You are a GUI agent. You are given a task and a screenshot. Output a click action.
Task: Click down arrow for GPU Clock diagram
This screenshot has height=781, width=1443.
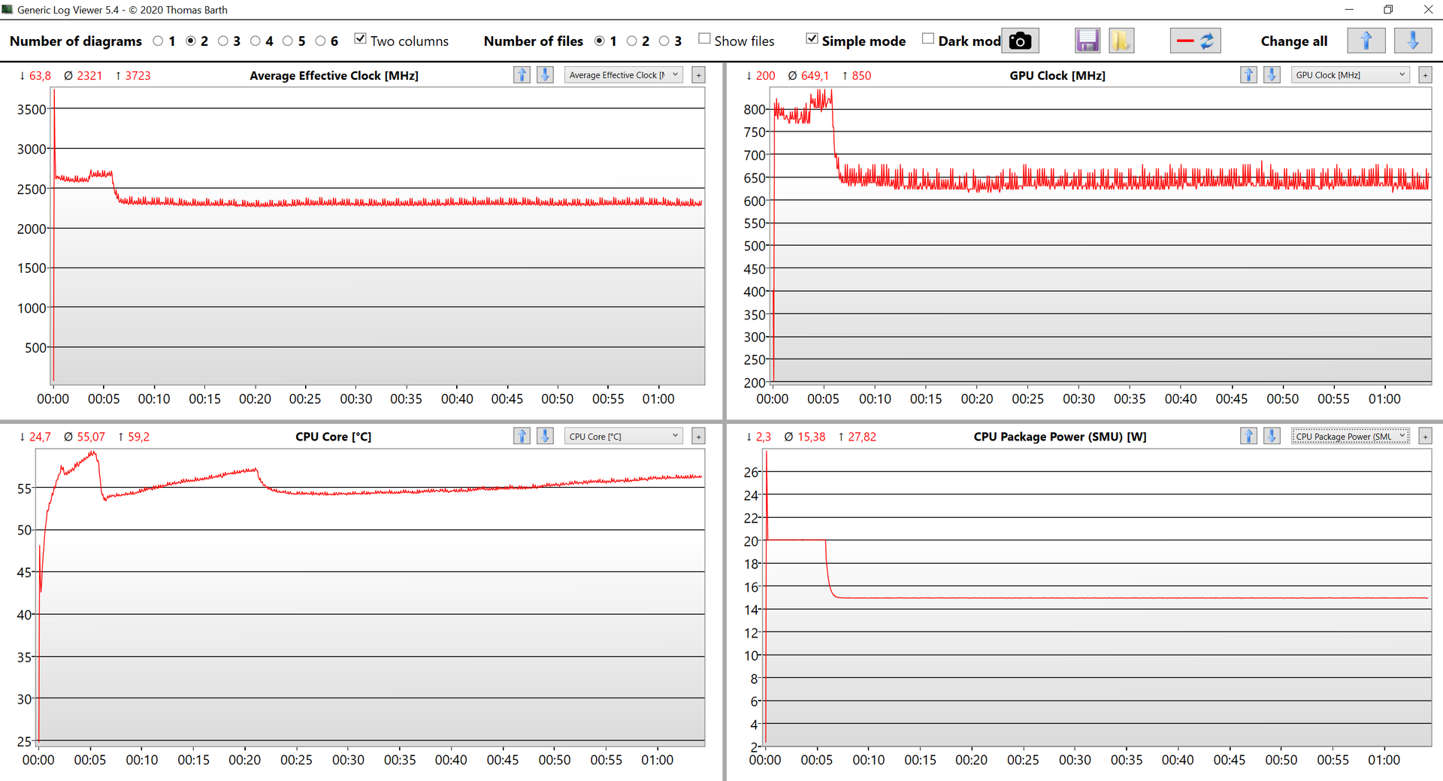pyautogui.click(x=1272, y=74)
